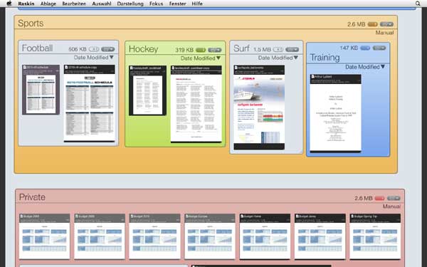427x267 pixels.
Task: Expand Date Modified sort arrow in Surf
Action: click(296, 58)
